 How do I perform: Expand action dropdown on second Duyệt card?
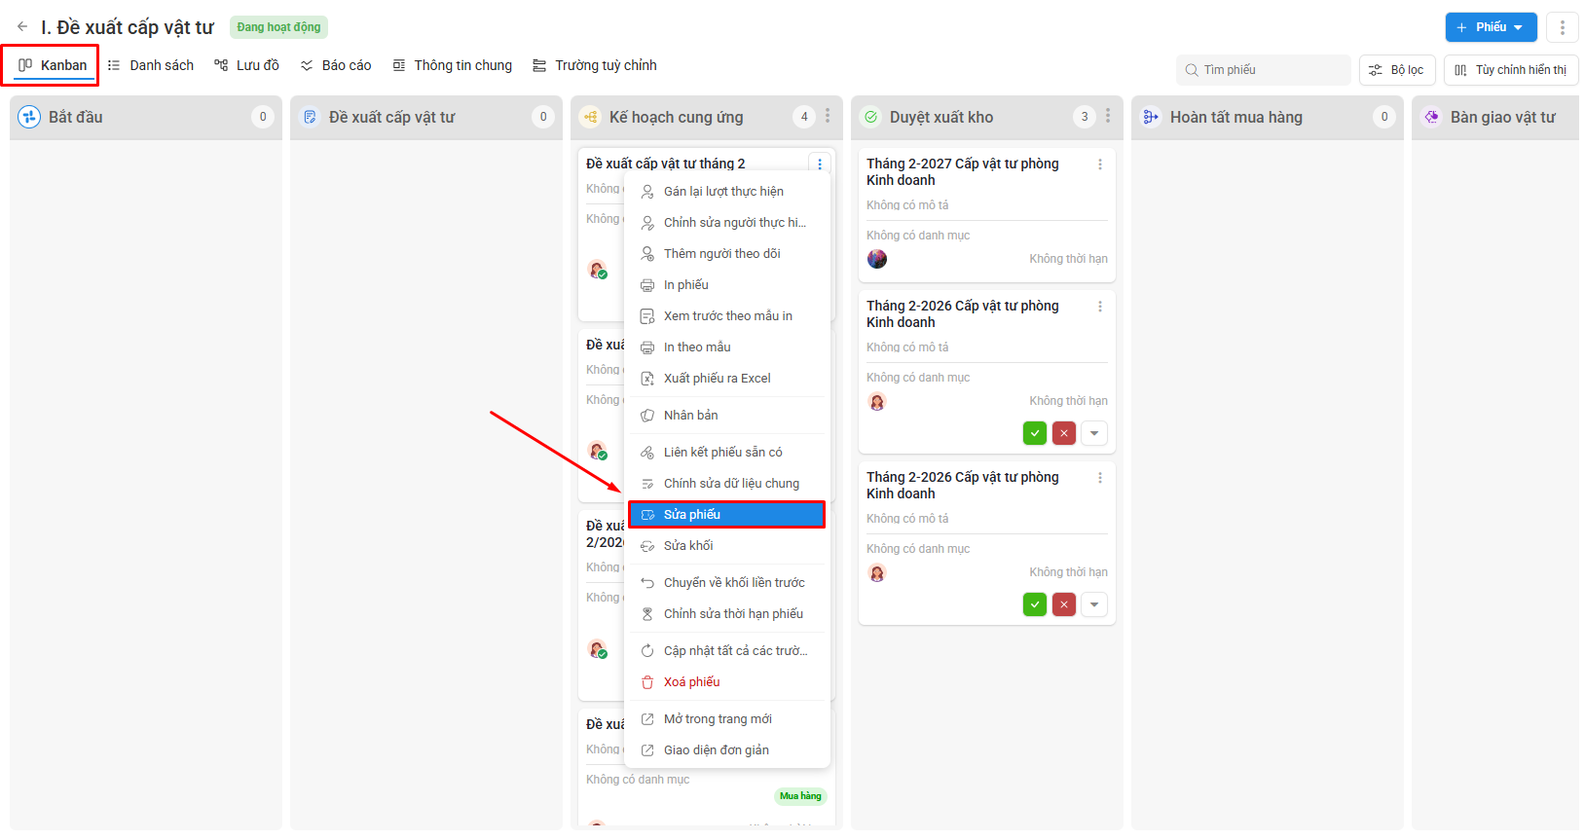pyautogui.click(x=1094, y=433)
